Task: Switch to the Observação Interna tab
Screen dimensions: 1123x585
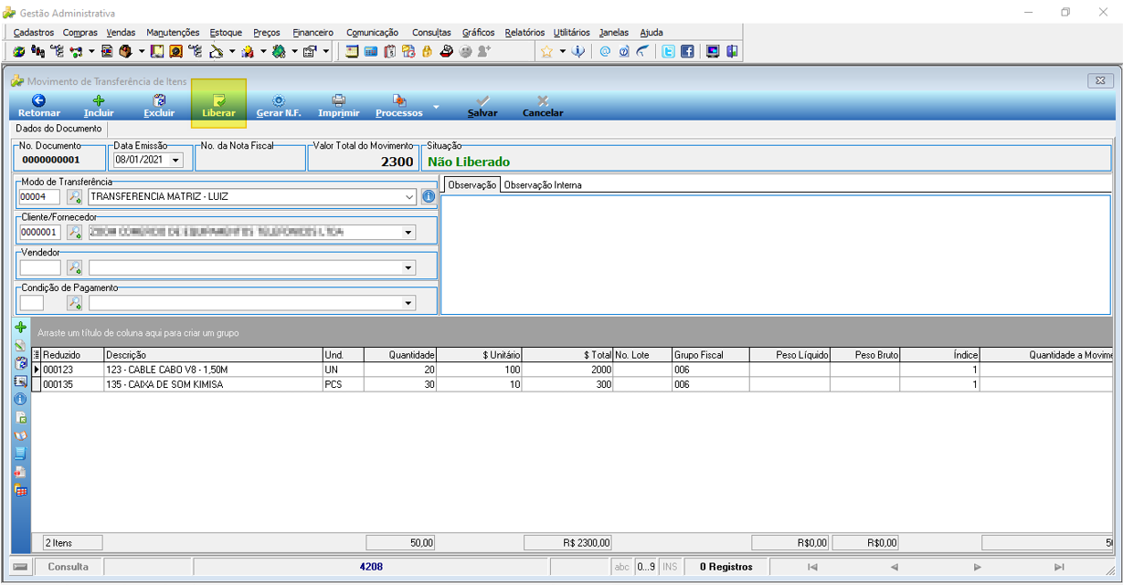Action: coord(543,185)
